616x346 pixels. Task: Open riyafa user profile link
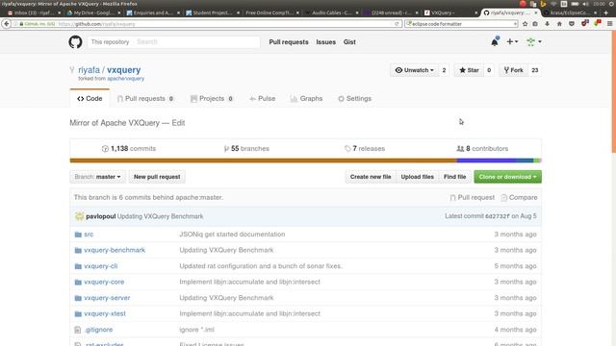89,70
